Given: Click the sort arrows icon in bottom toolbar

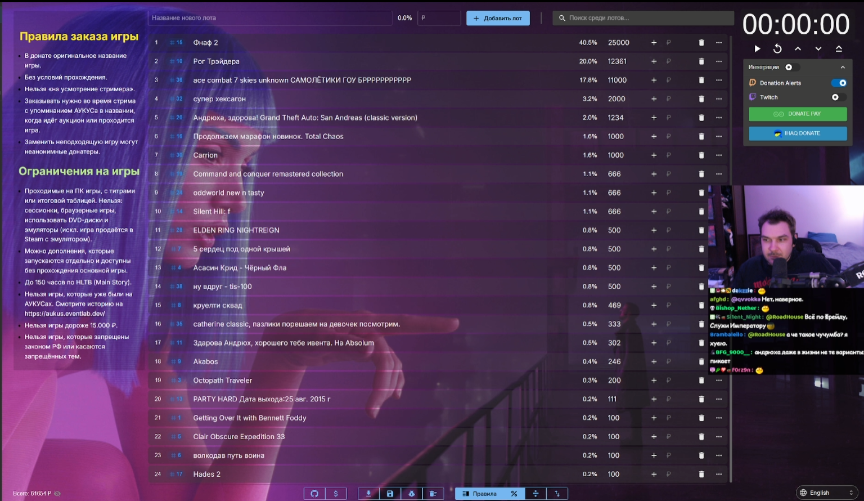Looking at the screenshot, I should [557, 494].
